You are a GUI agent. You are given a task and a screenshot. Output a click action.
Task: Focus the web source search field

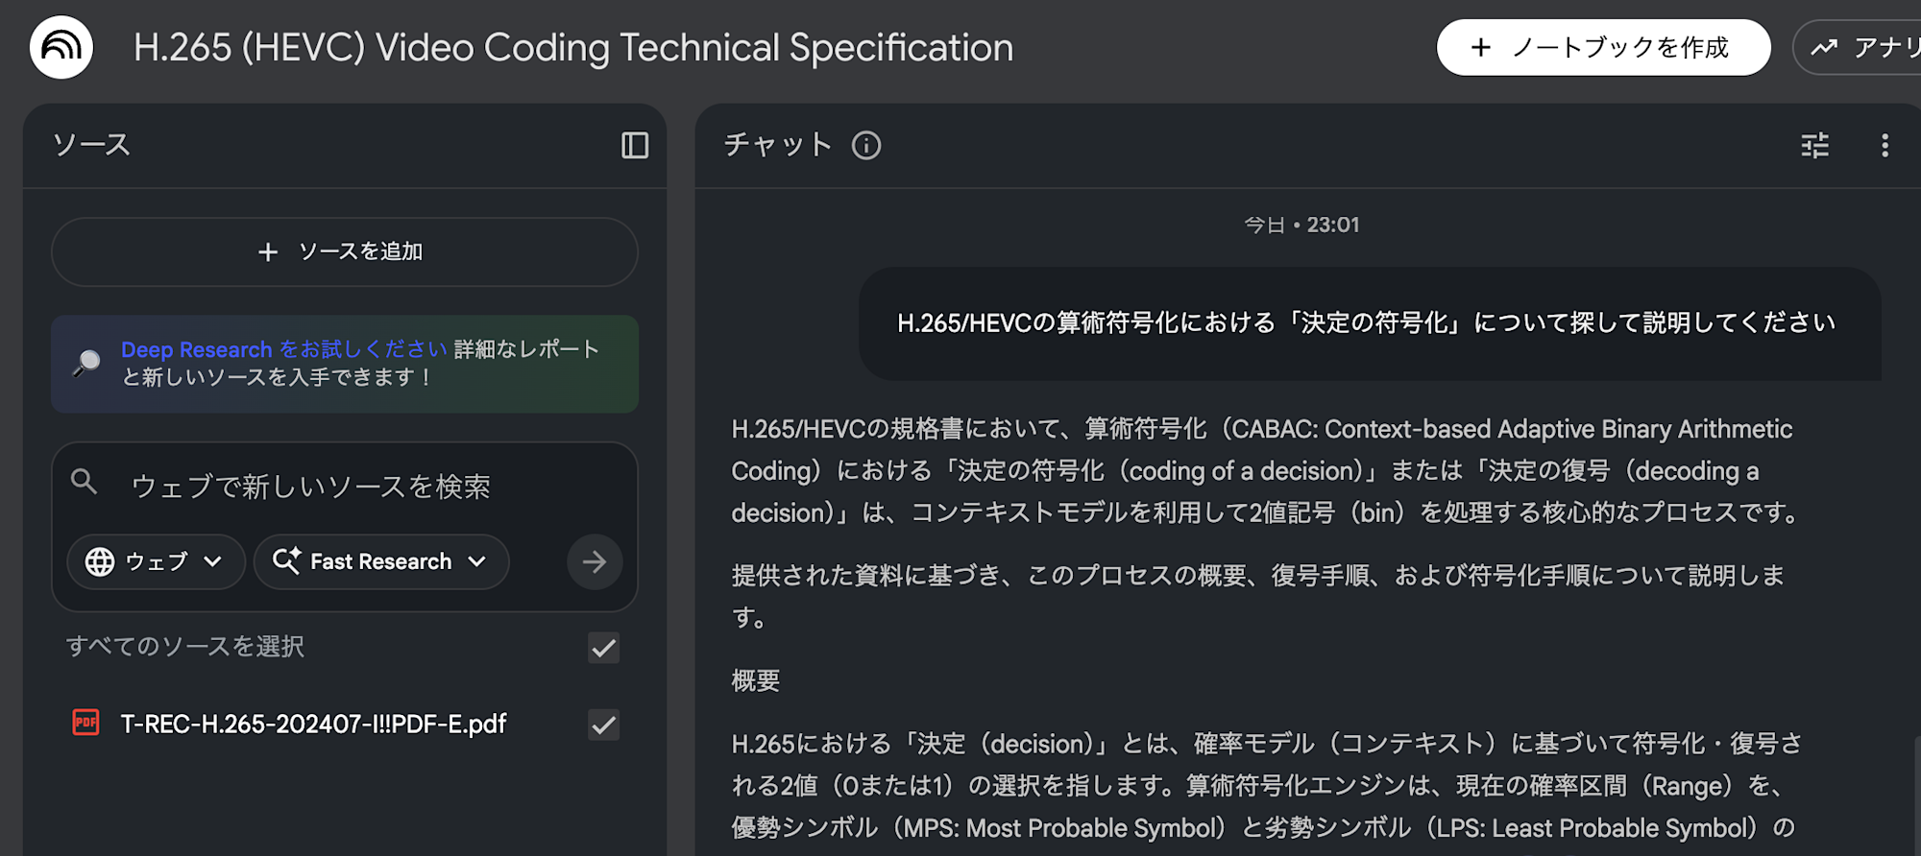pyautogui.click(x=365, y=487)
